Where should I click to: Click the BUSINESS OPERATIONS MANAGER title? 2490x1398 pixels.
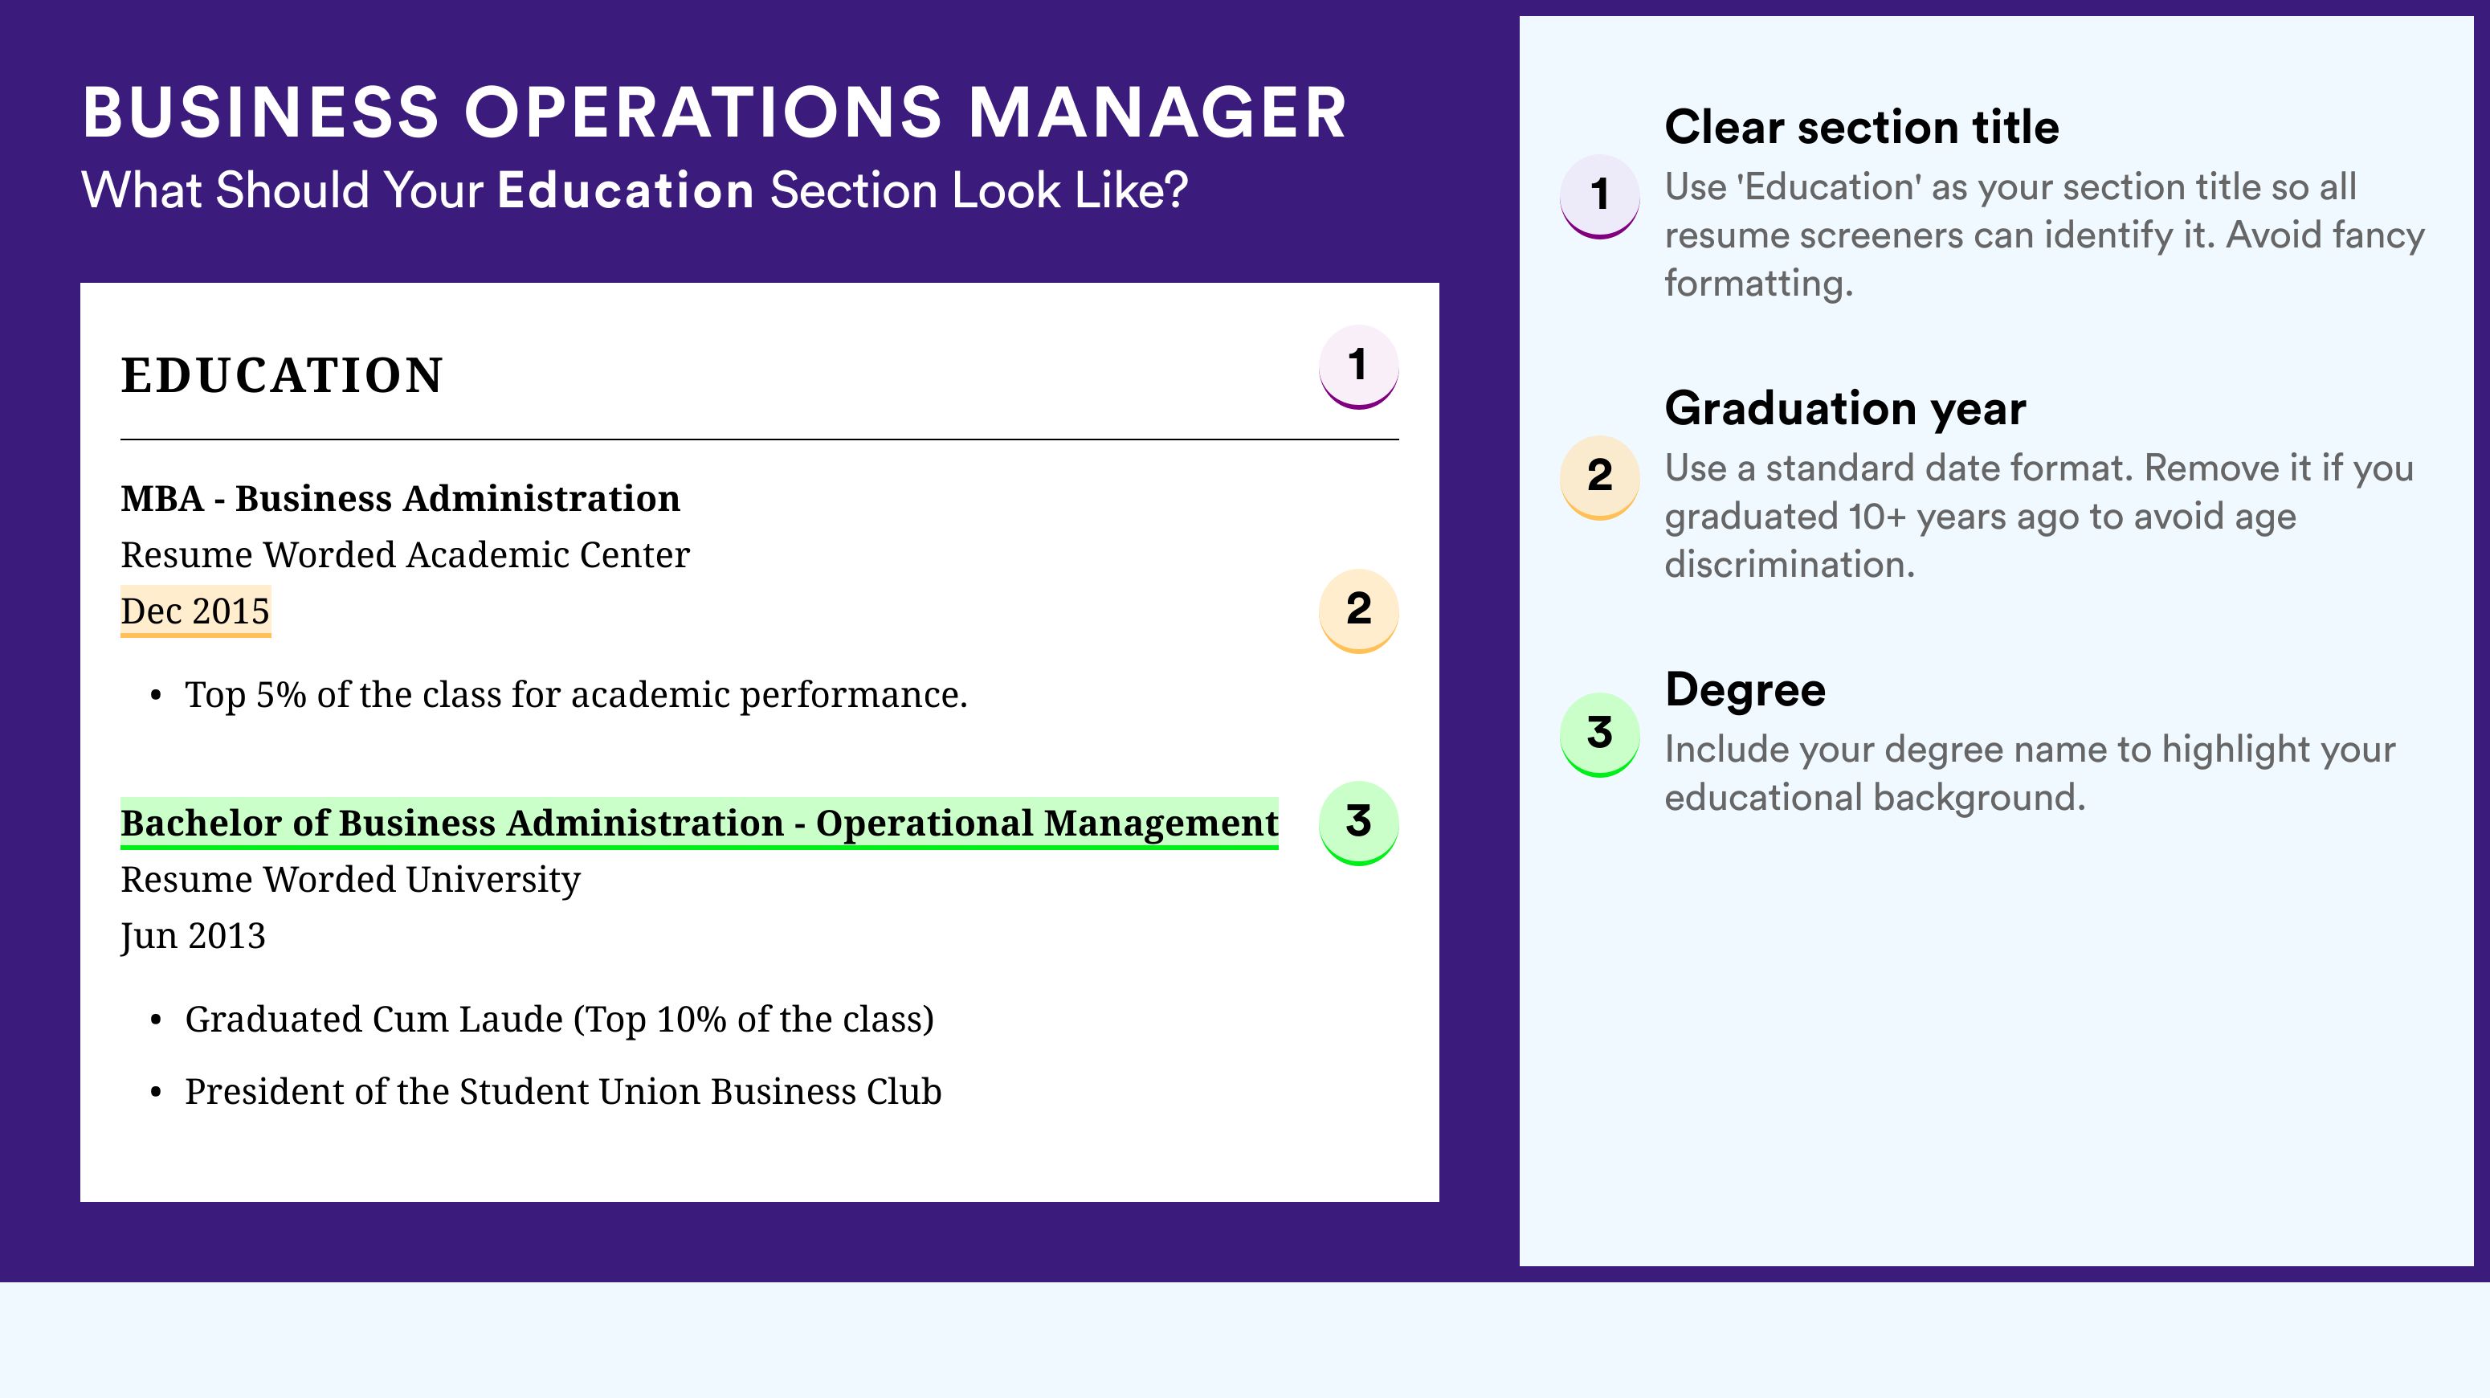click(714, 112)
